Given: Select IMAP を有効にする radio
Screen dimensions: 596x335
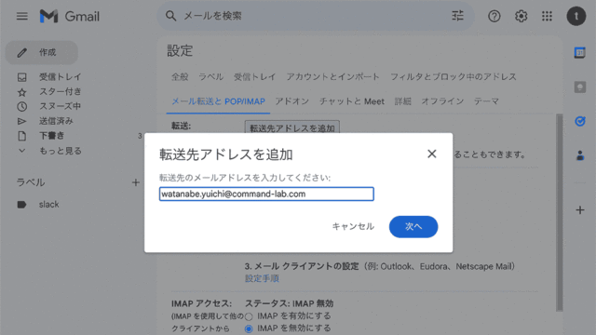Looking at the screenshot, I should [x=249, y=316].
